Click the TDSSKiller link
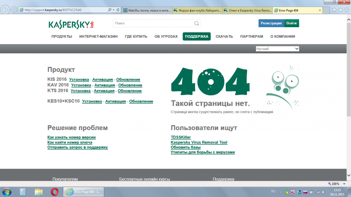Screen dimensions: 351x197 coord(181,137)
